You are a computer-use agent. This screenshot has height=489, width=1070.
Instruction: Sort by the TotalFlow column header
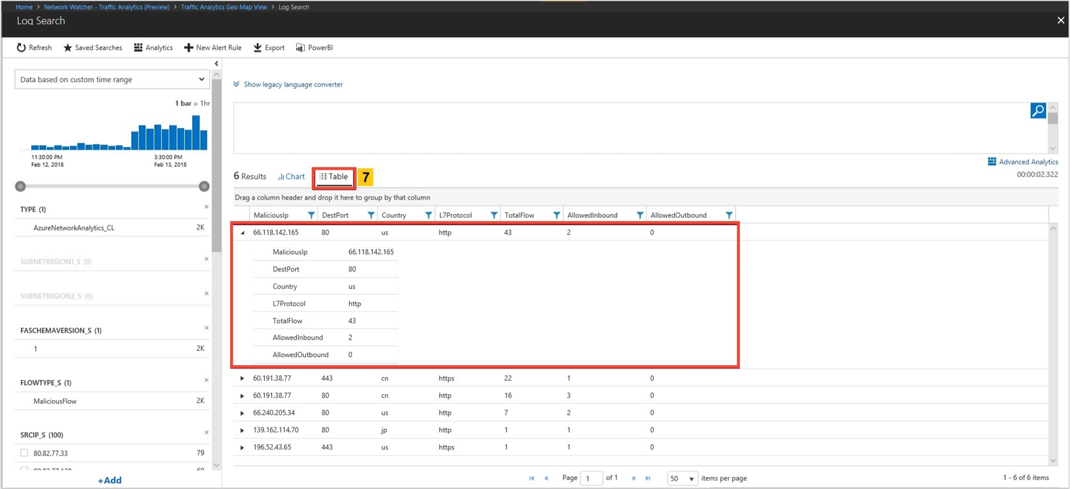(519, 215)
